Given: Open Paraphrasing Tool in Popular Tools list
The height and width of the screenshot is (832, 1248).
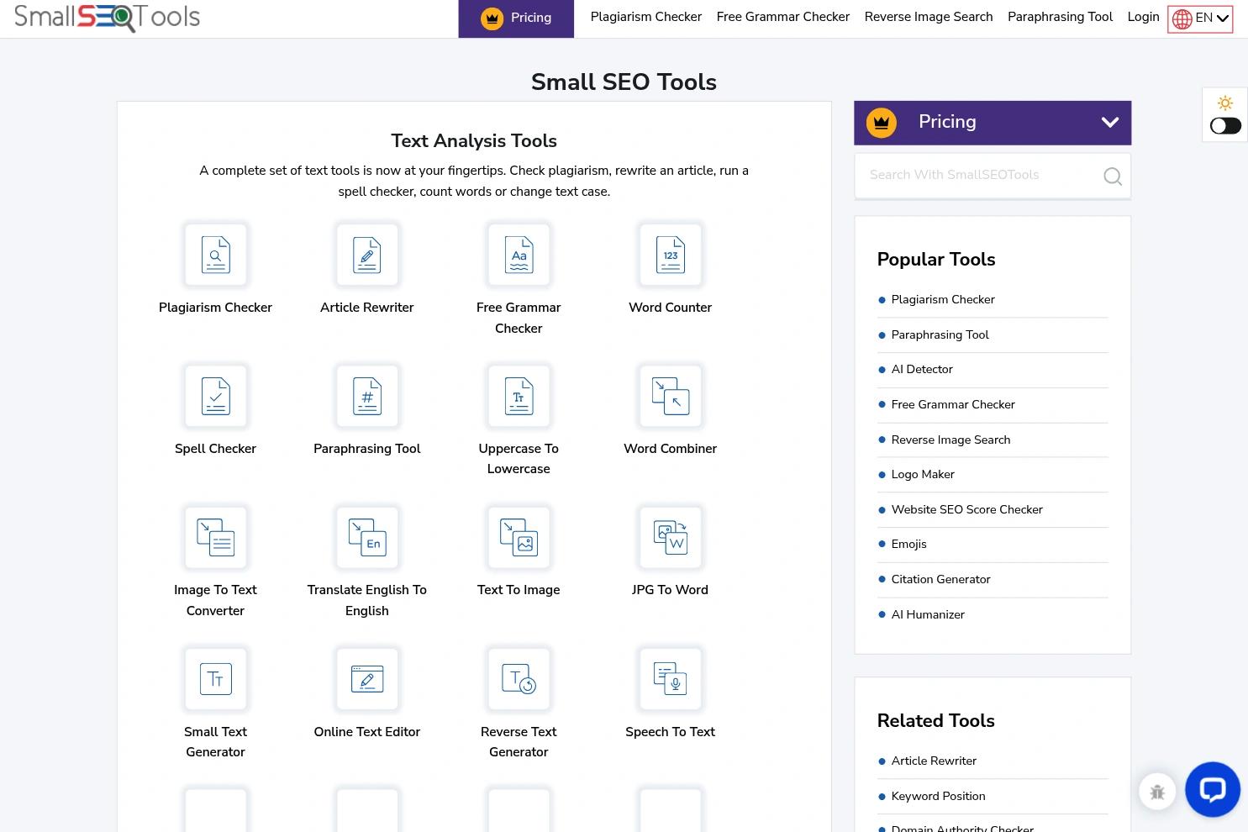Looking at the screenshot, I should tap(940, 334).
